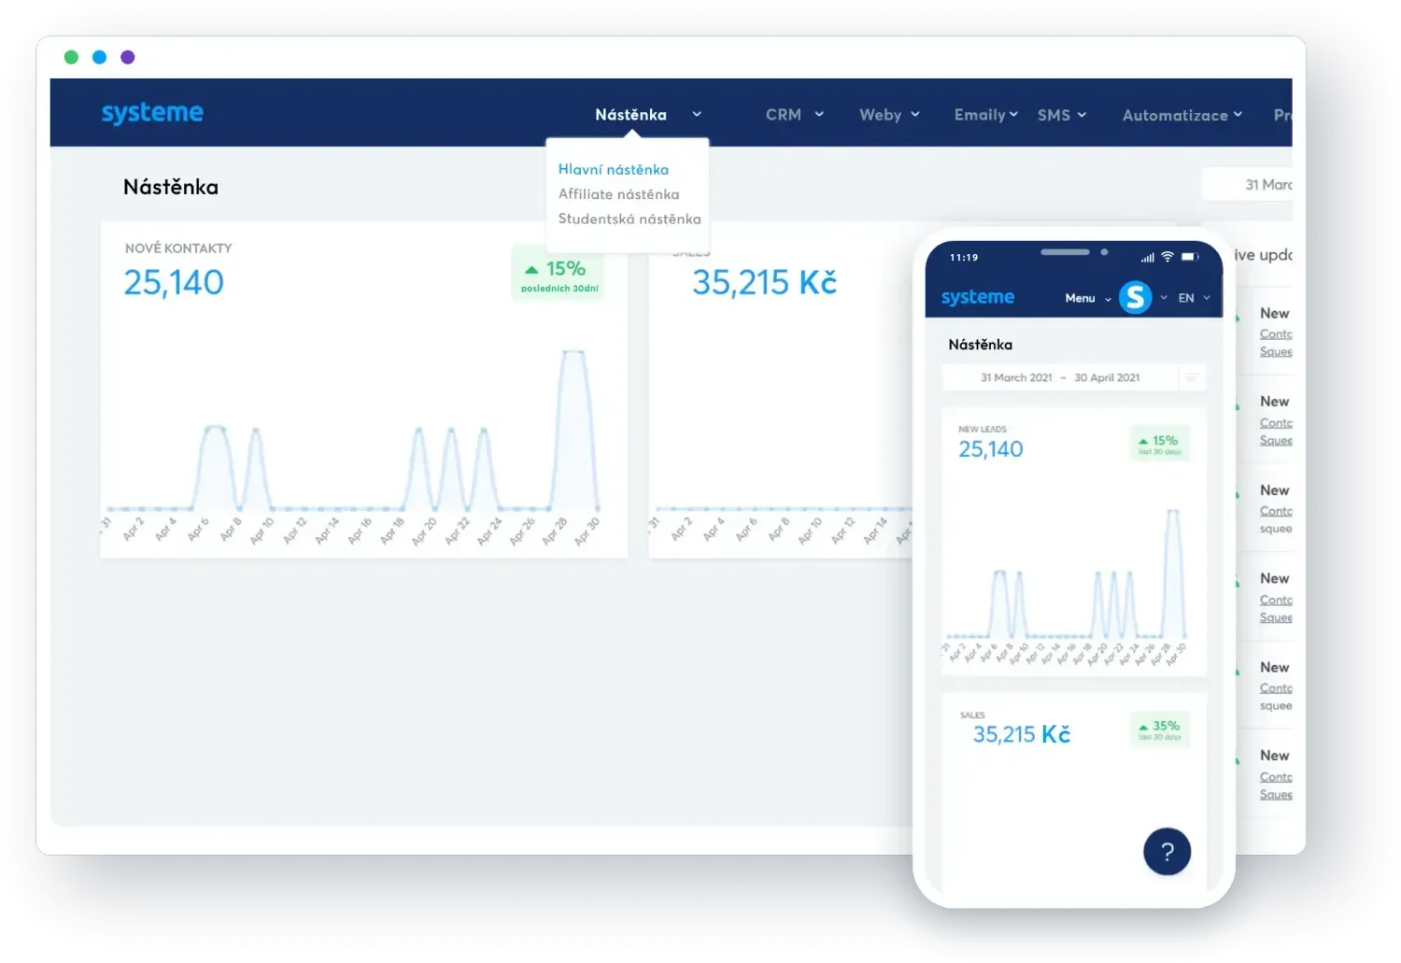This screenshot has height=963, width=1401.
Task: Open the Automatizace dropdown
Action: click(x=1182, y=115)
